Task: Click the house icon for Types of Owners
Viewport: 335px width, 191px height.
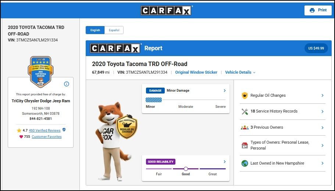Action: [x=245, y=146]
